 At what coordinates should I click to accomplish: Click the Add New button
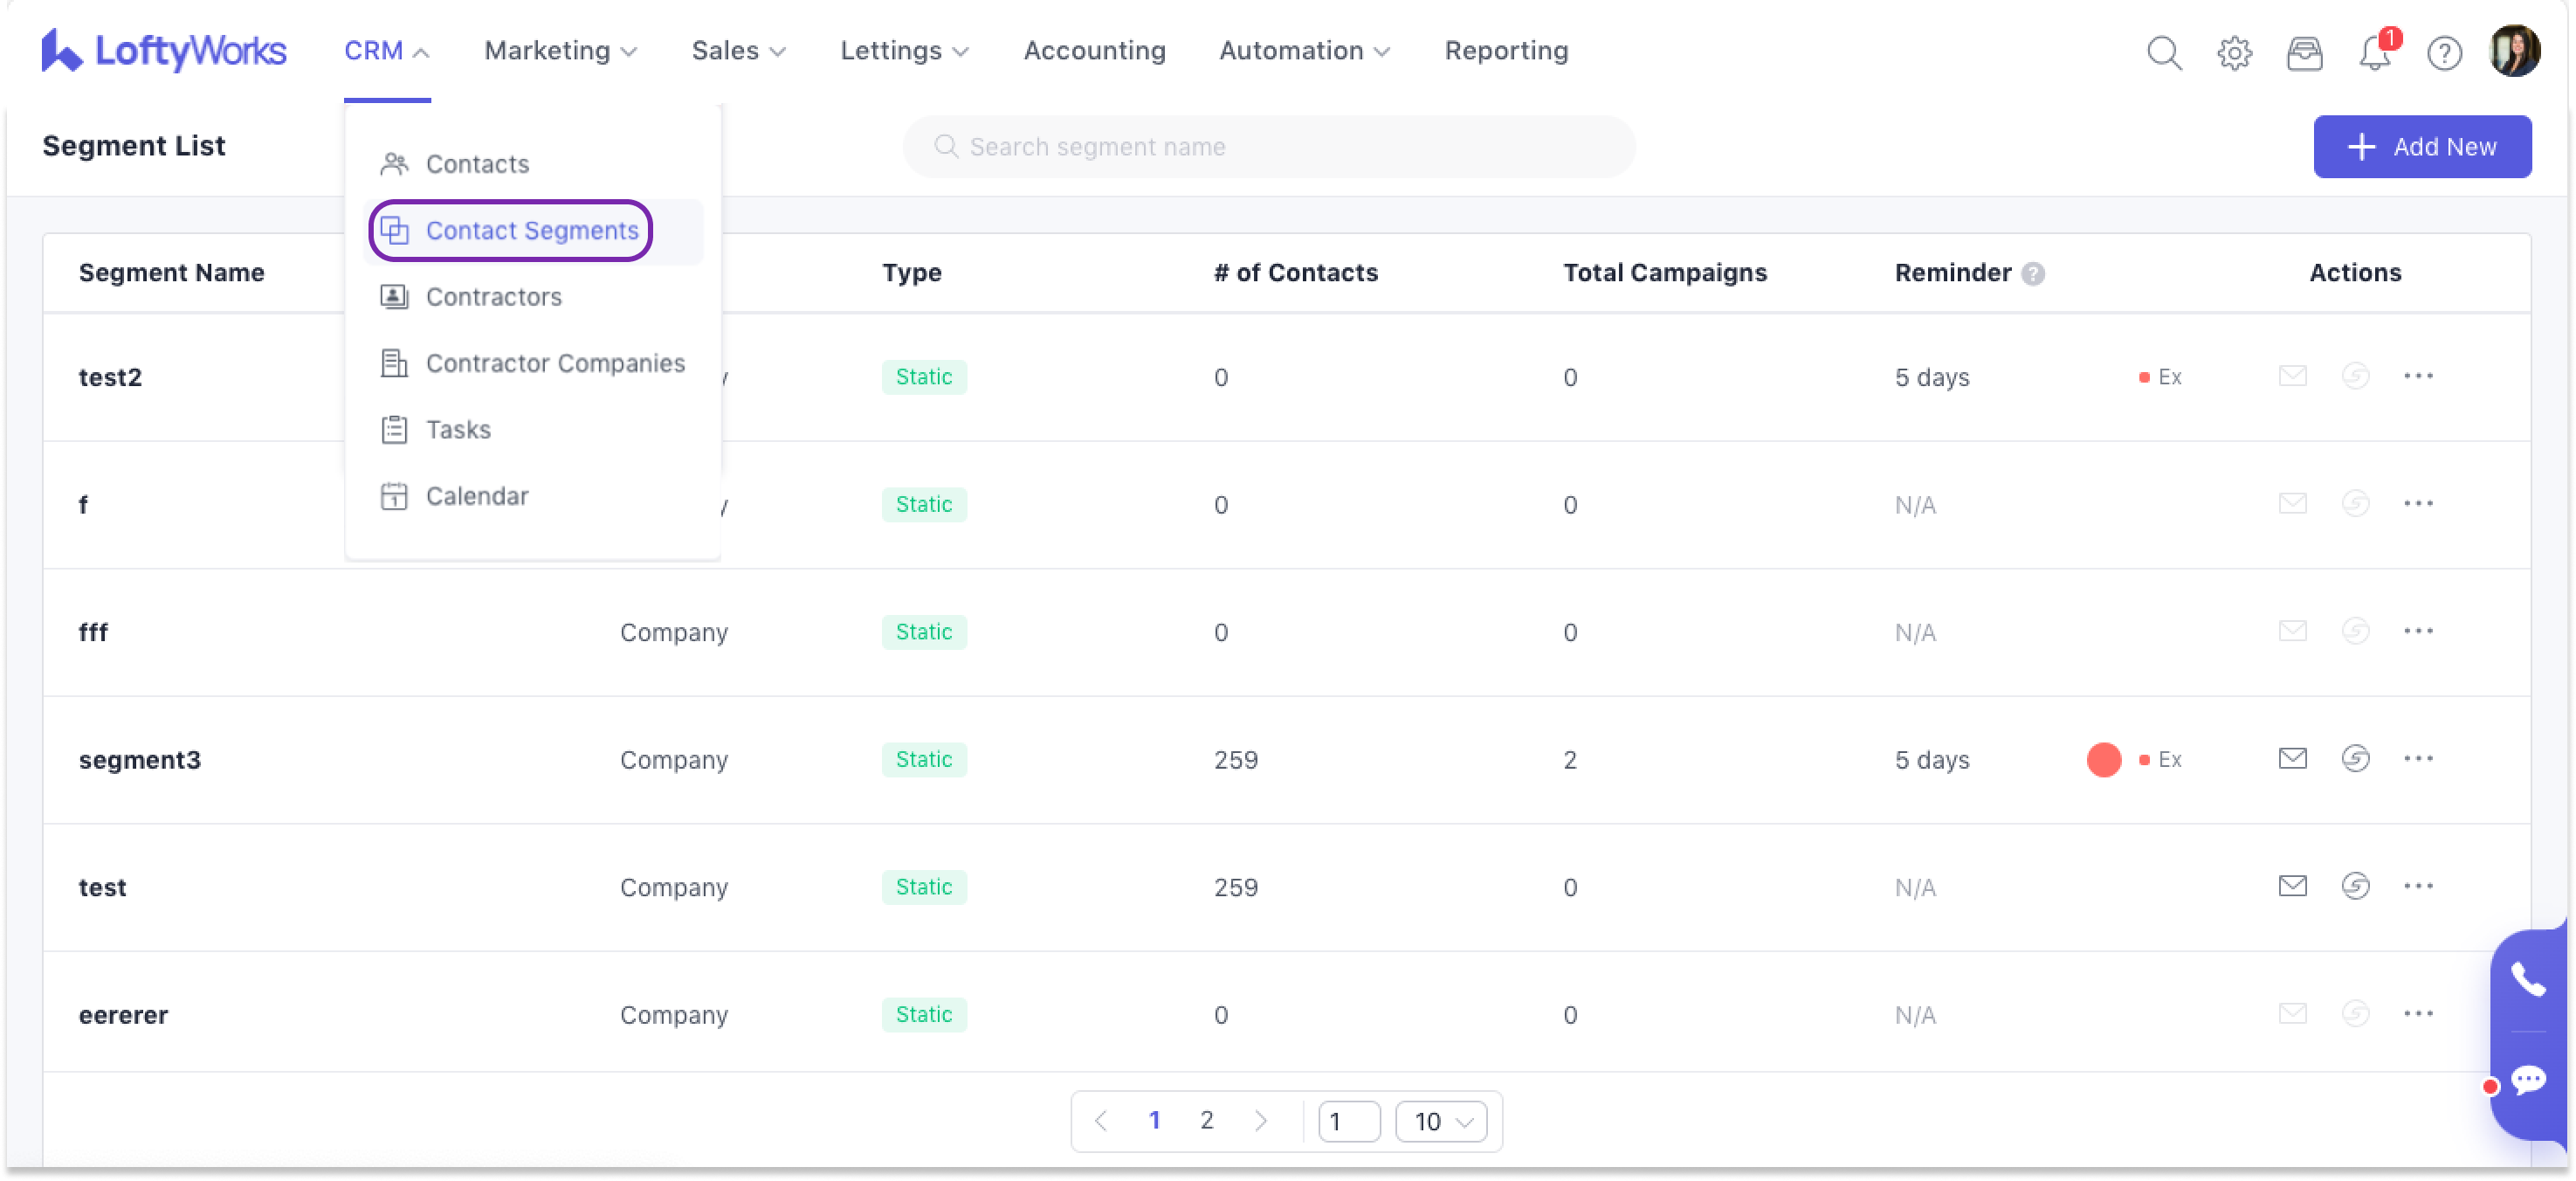2421,147
